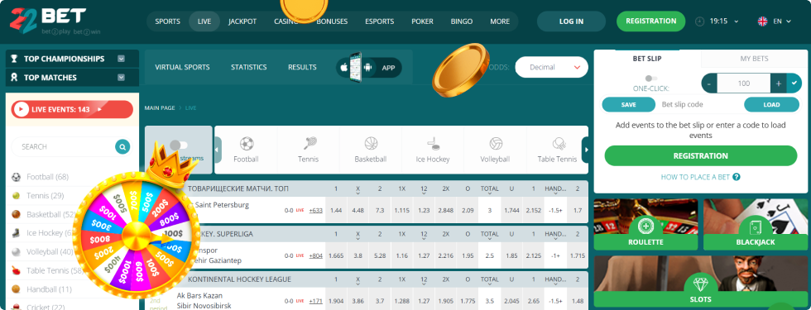Open the Blackjack casino tile

756,225
